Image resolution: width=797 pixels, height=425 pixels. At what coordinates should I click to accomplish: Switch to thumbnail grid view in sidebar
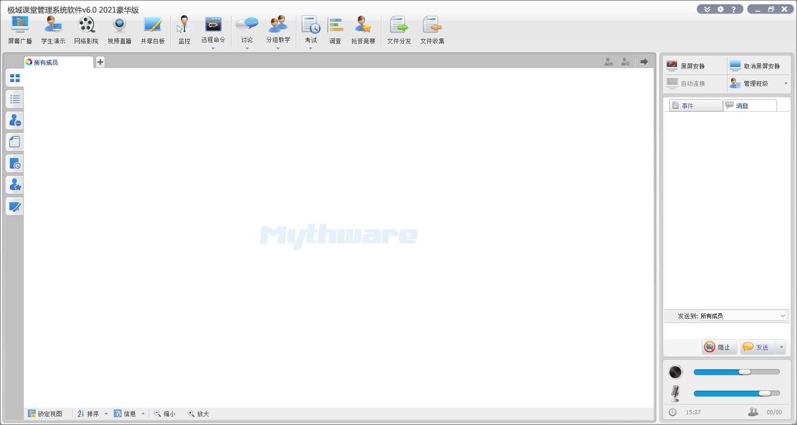coord(15,78)
